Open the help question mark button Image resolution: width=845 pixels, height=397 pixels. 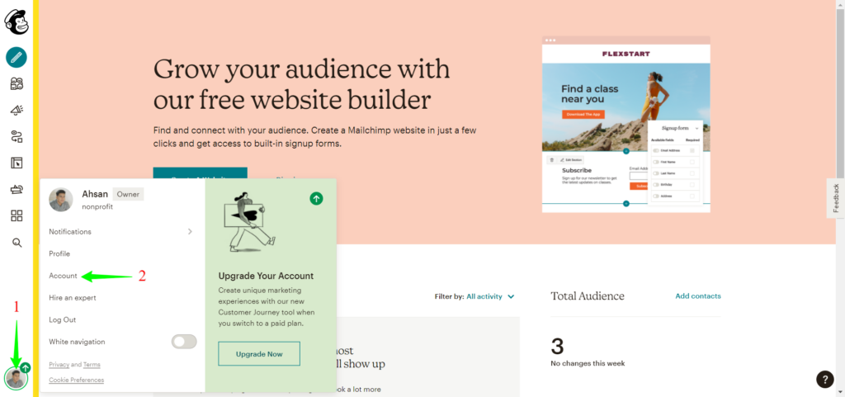[x=825, y=379]
